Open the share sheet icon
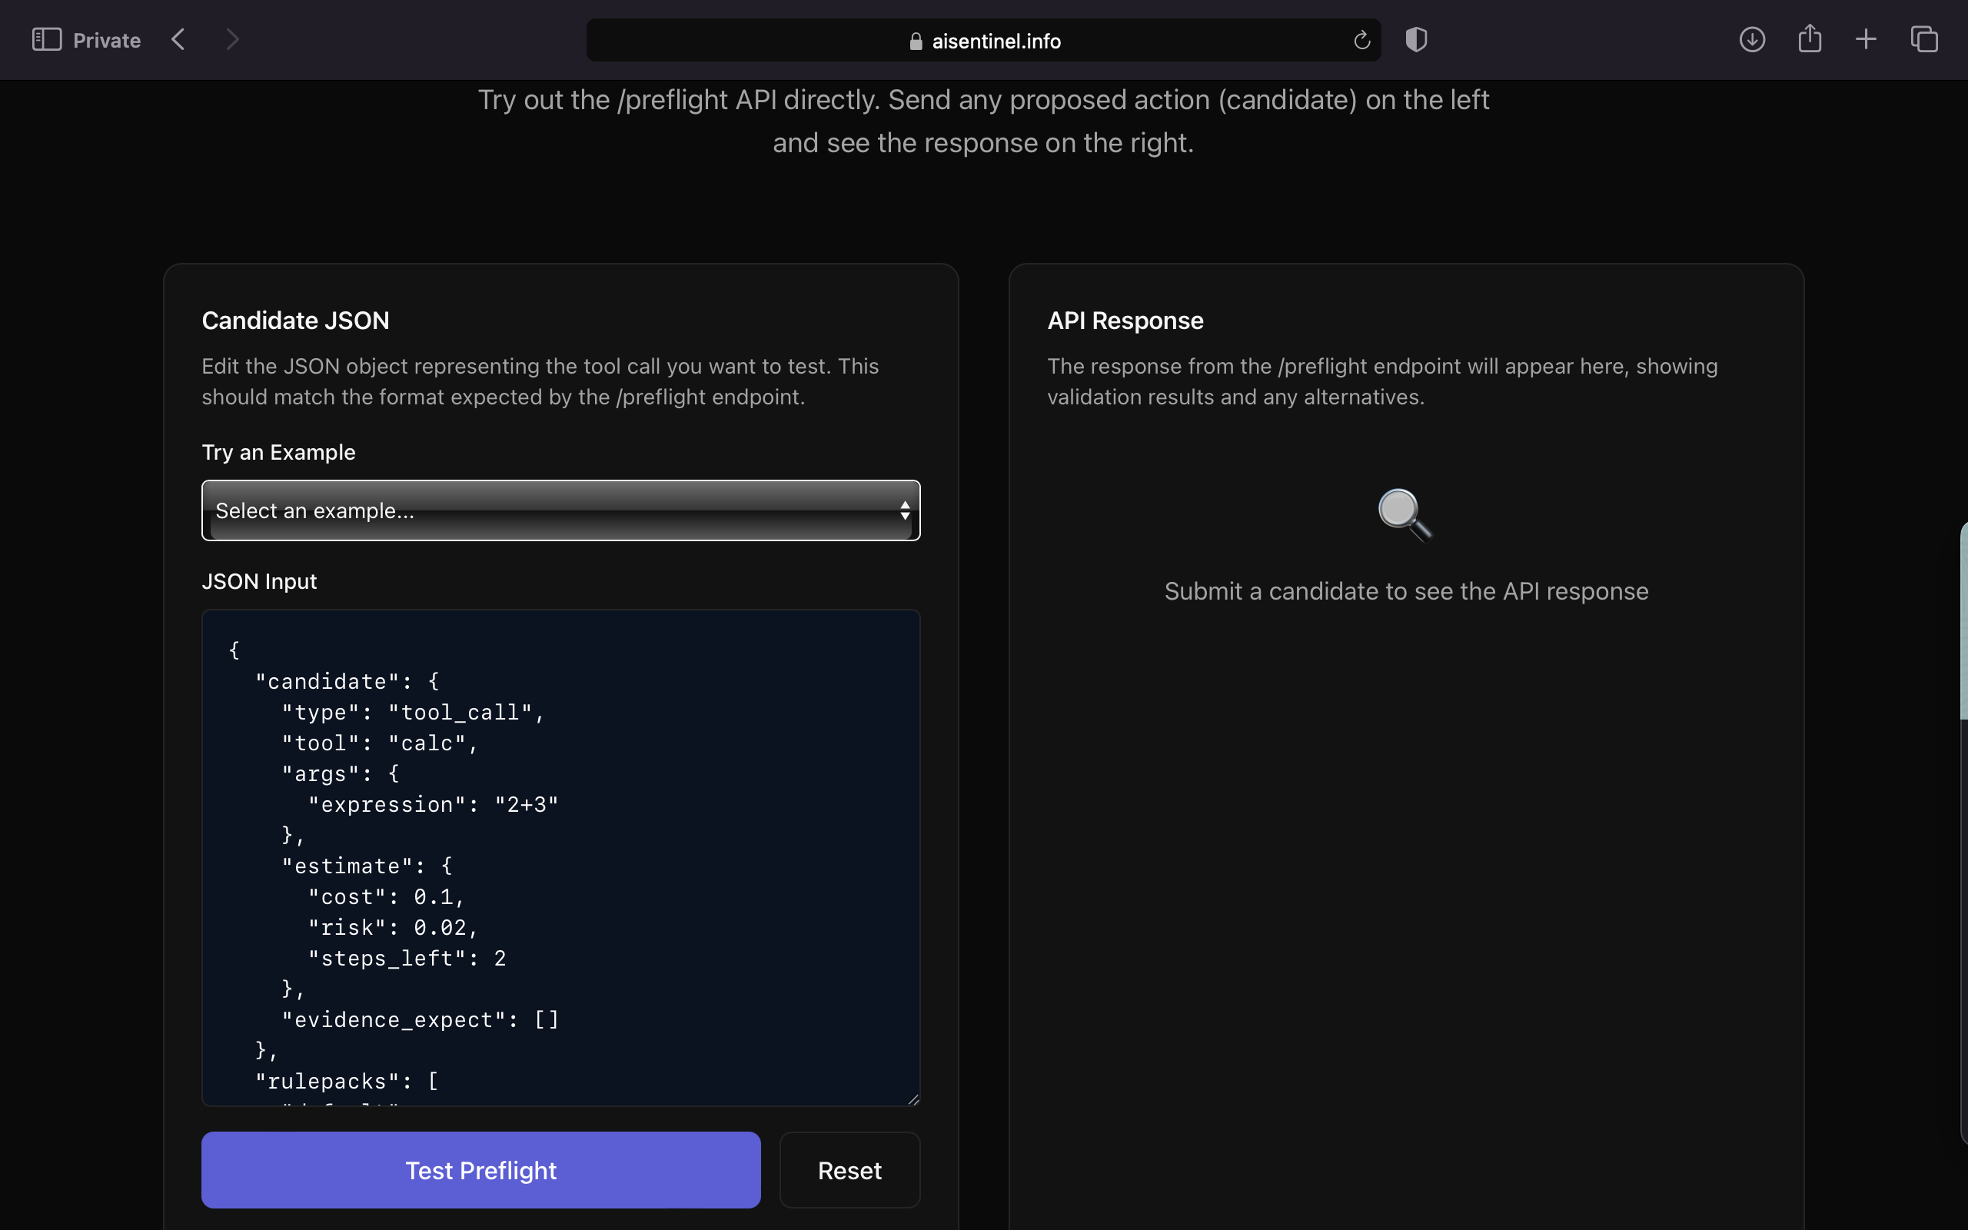 (1810, 38)
